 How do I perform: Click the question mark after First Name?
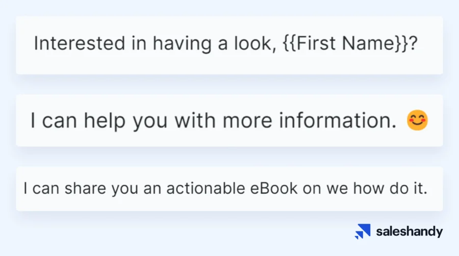(x=414, y=44)
